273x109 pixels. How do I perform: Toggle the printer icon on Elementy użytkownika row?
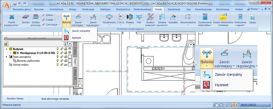coord(66,61)
